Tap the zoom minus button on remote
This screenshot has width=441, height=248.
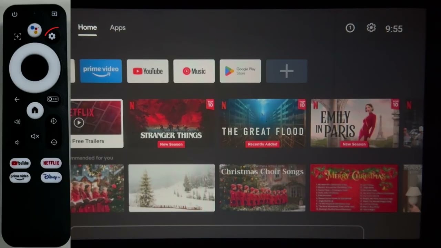tap(54, 142)
